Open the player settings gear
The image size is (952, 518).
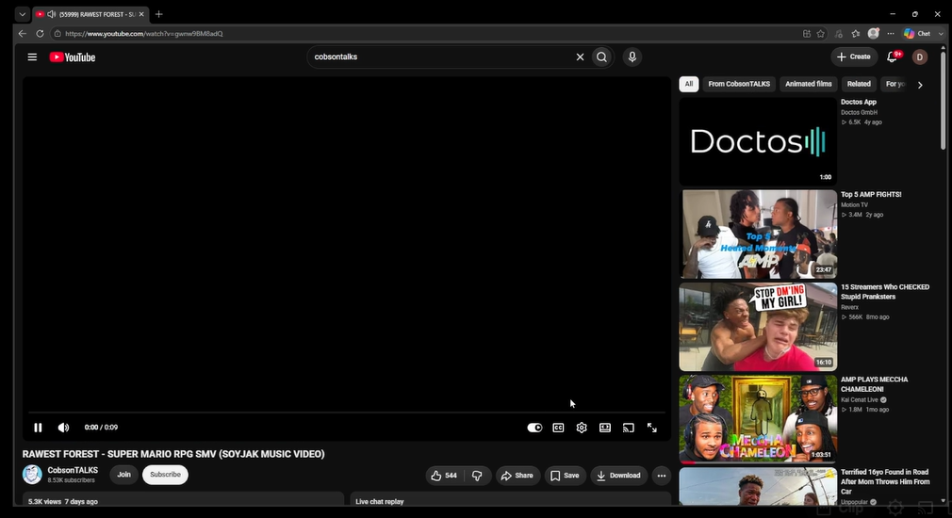582,428
